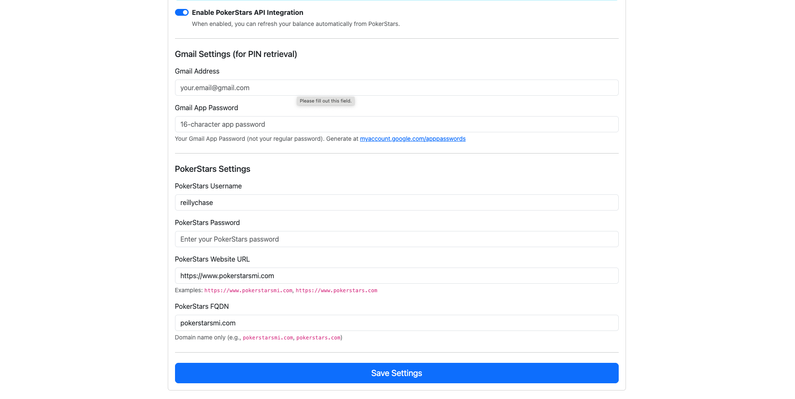Viewport: 795px width, 399px height.
Task: Click the 'Enable PokerStars API Integration' label
Action: point(247,12)
